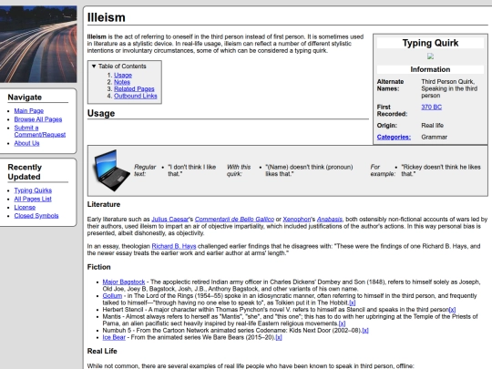Screen dimensions: 492x369
Task: Collapse the Table of Contents disclosure triangle
Action: point(94,67)
